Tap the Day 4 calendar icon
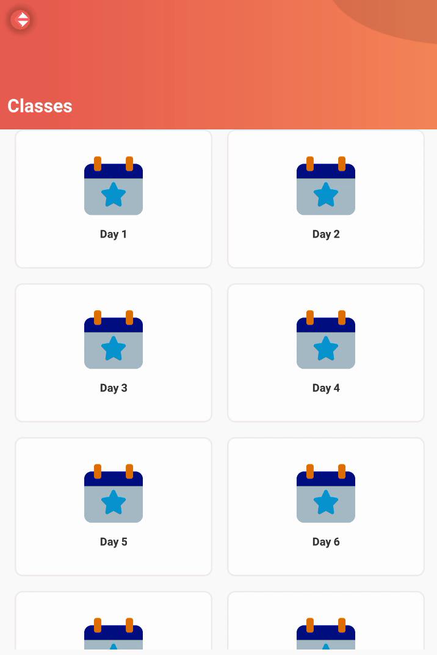The width and height of the screenshot is (437, 655). click(326, 341)
